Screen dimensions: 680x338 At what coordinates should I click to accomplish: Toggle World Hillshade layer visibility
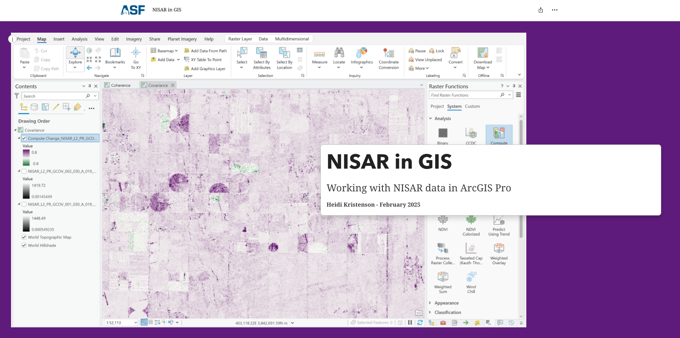[24, 245]
